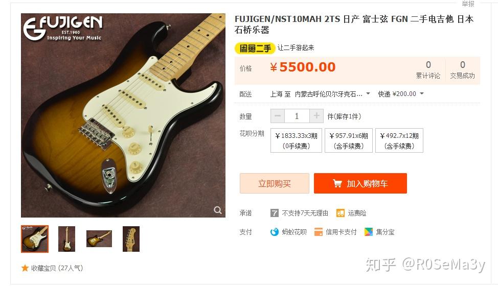
Task: Click the 立即购买 button
Action: click(275, 183)
